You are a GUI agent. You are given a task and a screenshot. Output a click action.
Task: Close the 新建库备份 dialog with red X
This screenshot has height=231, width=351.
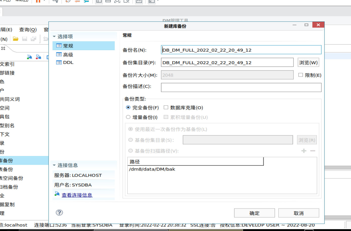point(318,25)
